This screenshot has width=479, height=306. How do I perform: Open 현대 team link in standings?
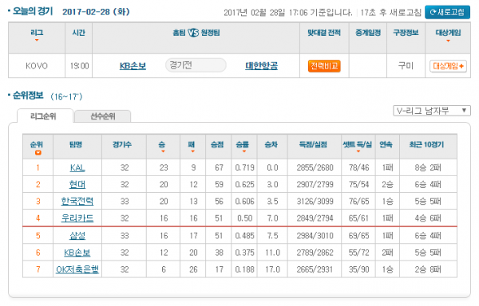77,184
